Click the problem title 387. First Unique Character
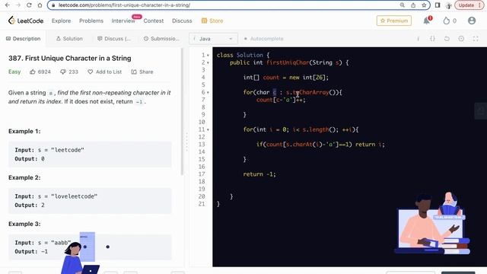 (x=70, y=58)
